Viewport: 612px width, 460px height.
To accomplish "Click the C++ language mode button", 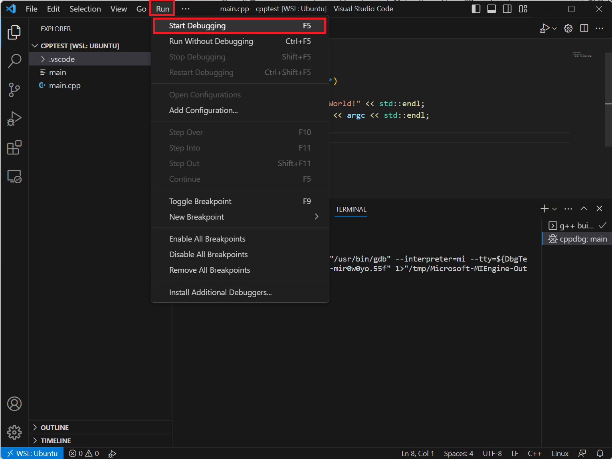I will [535, 454].
